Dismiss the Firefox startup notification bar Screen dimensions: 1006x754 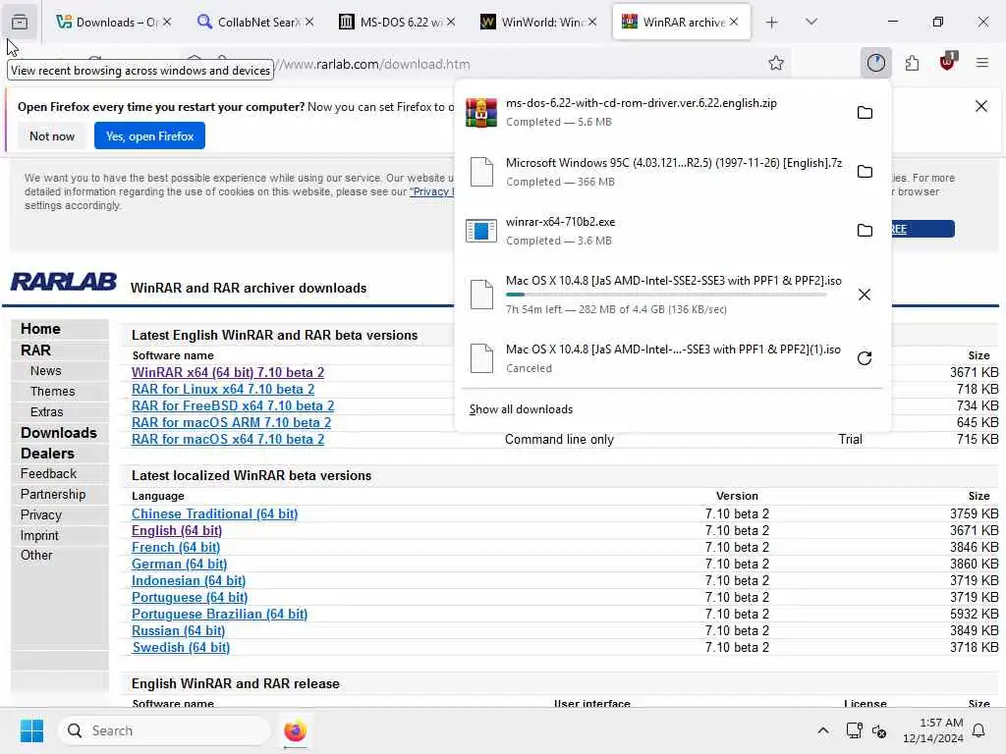pos(981,106)
